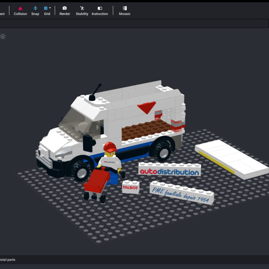Select the black antenna on van roof
269x269 pixels.
94,93
